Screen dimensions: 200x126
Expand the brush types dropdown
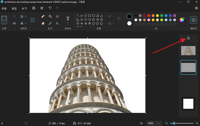coord(68,23)
